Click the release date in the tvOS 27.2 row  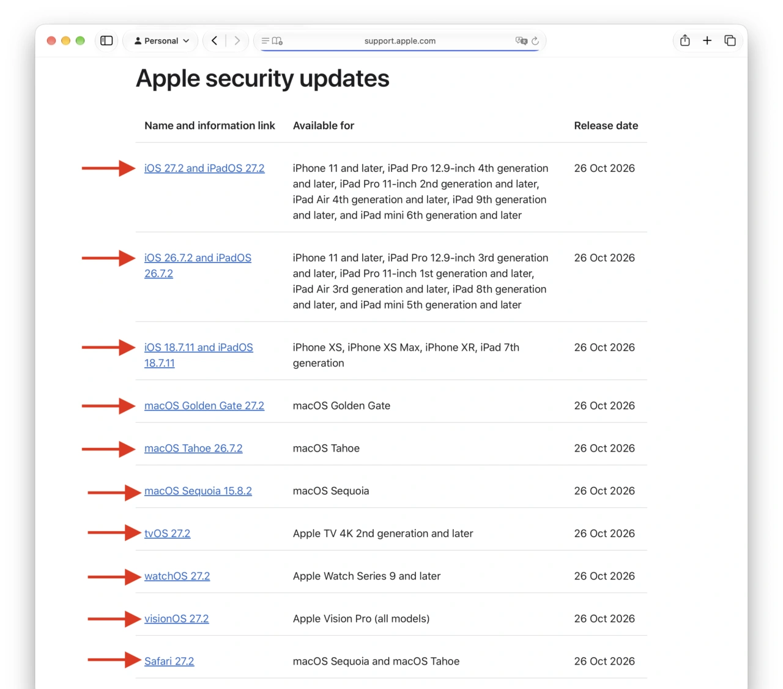pos(604,534)
